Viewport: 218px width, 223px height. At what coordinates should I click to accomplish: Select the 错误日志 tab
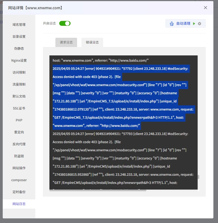92,42
